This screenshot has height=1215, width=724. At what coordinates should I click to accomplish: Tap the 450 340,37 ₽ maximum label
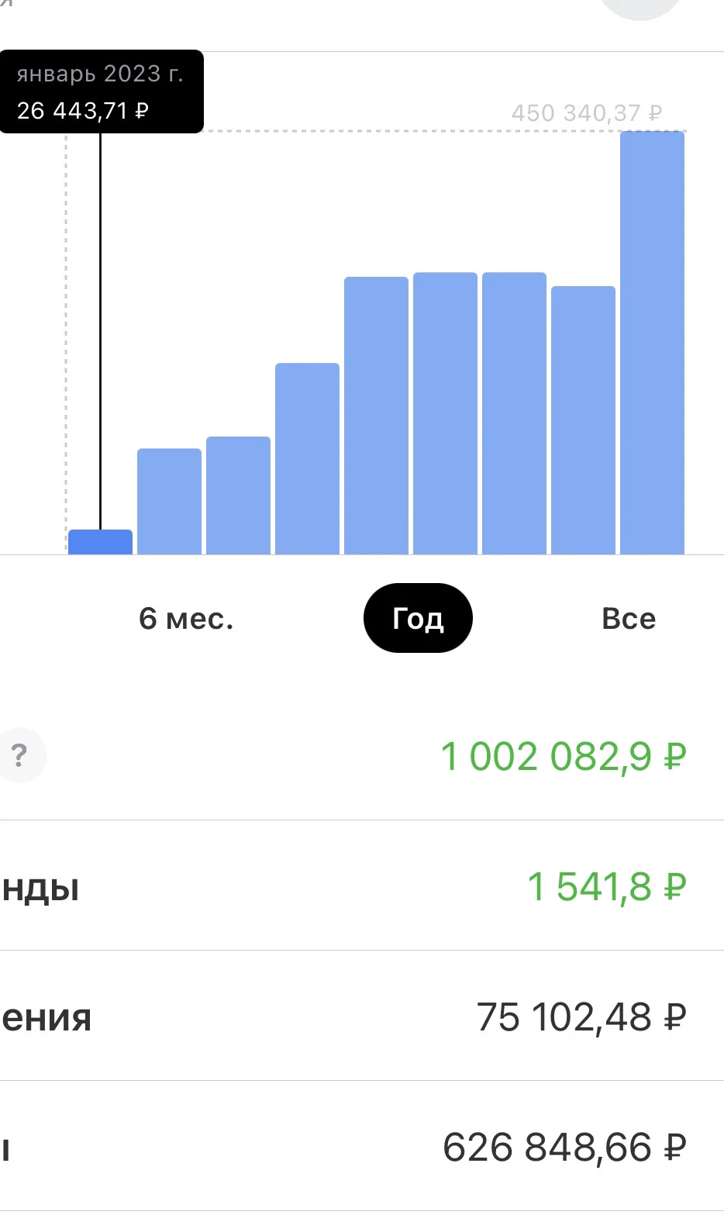point(587,113)
